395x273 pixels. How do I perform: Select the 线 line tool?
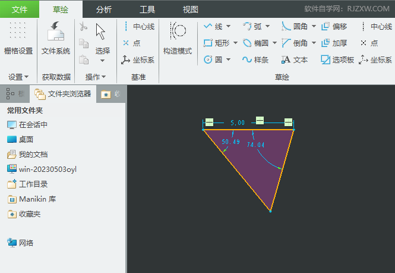click(x=213, y=26)
